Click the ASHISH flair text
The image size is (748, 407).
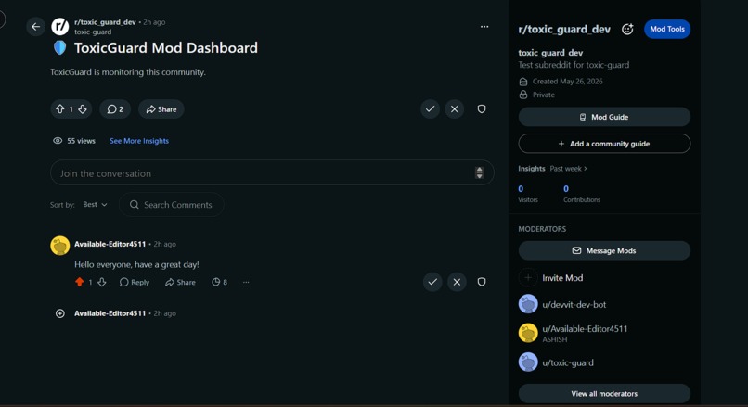[554, 340]
